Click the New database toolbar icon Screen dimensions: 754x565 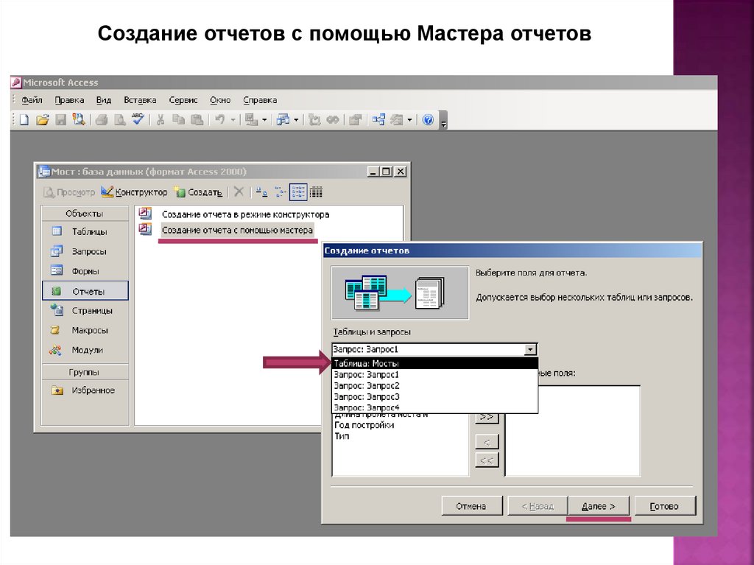coord(24,119)
